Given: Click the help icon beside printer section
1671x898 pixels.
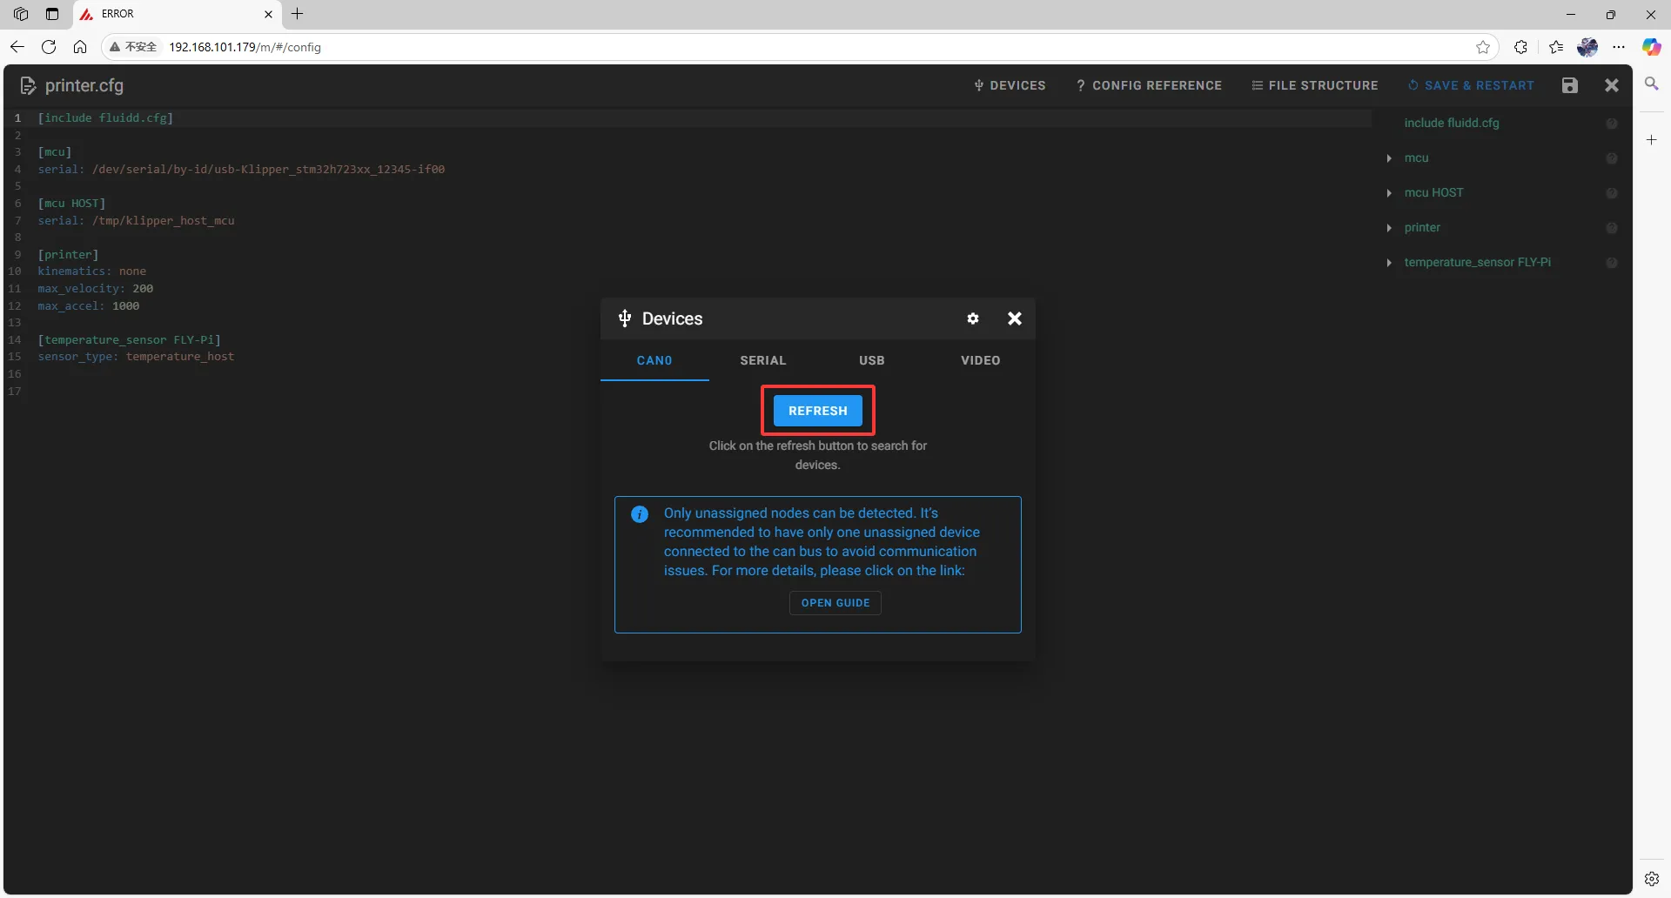Looking at the screenshot, I should point(1611,228).
